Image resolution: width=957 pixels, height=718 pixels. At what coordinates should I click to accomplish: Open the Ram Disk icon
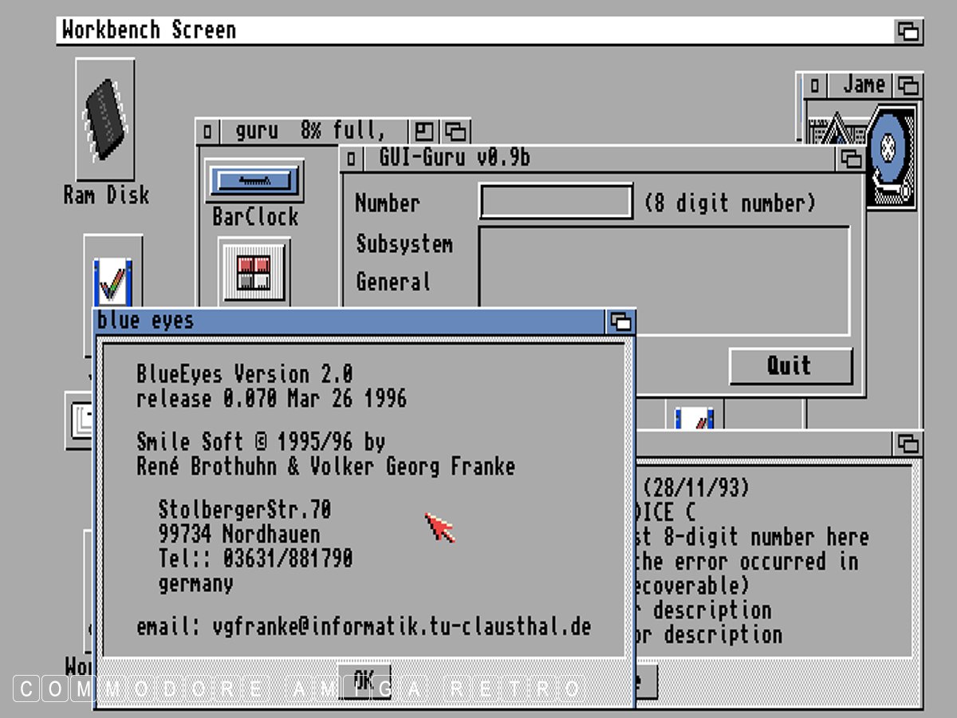(x=105, y=120)
